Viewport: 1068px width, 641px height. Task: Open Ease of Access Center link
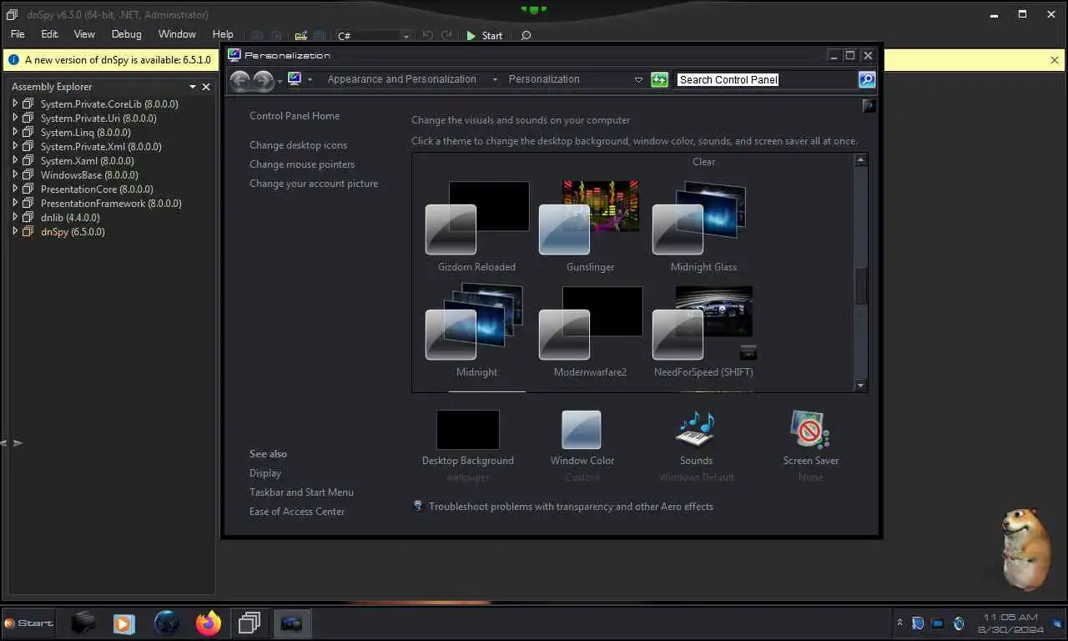pos(297,512)
